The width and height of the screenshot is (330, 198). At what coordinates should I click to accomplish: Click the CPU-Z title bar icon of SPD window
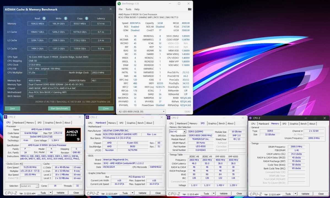168,118
